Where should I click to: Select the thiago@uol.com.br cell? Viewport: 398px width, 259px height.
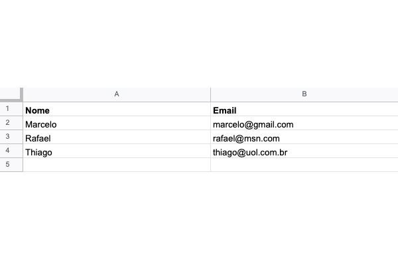coord(304,151)
